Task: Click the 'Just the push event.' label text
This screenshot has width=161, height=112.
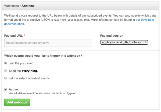Action: 22,63
